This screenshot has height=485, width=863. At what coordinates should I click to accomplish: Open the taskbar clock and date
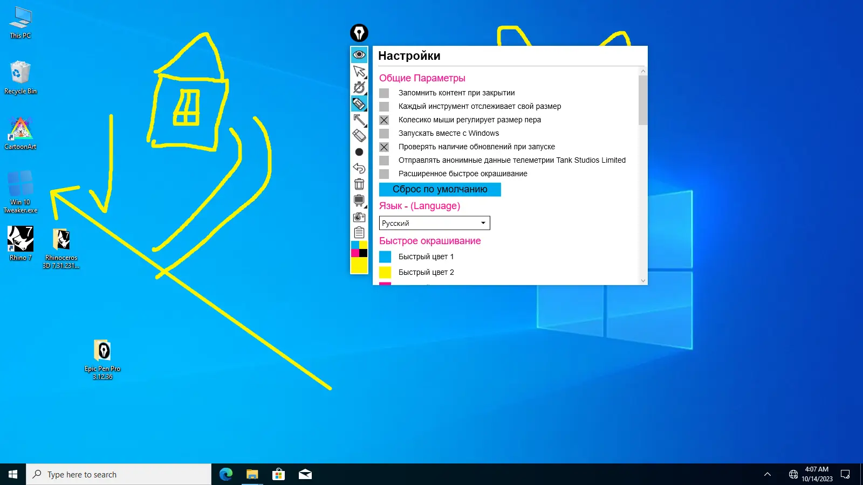coord(817,474)
